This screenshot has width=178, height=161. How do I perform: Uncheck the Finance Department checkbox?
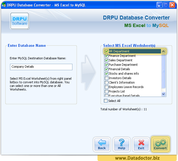pyautogui.click(x=106, y=56)
